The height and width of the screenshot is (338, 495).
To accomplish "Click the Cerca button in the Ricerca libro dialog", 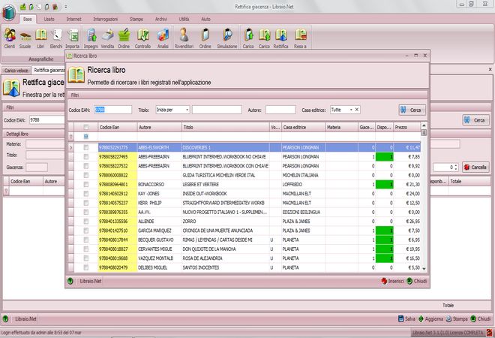I will 411,110.
